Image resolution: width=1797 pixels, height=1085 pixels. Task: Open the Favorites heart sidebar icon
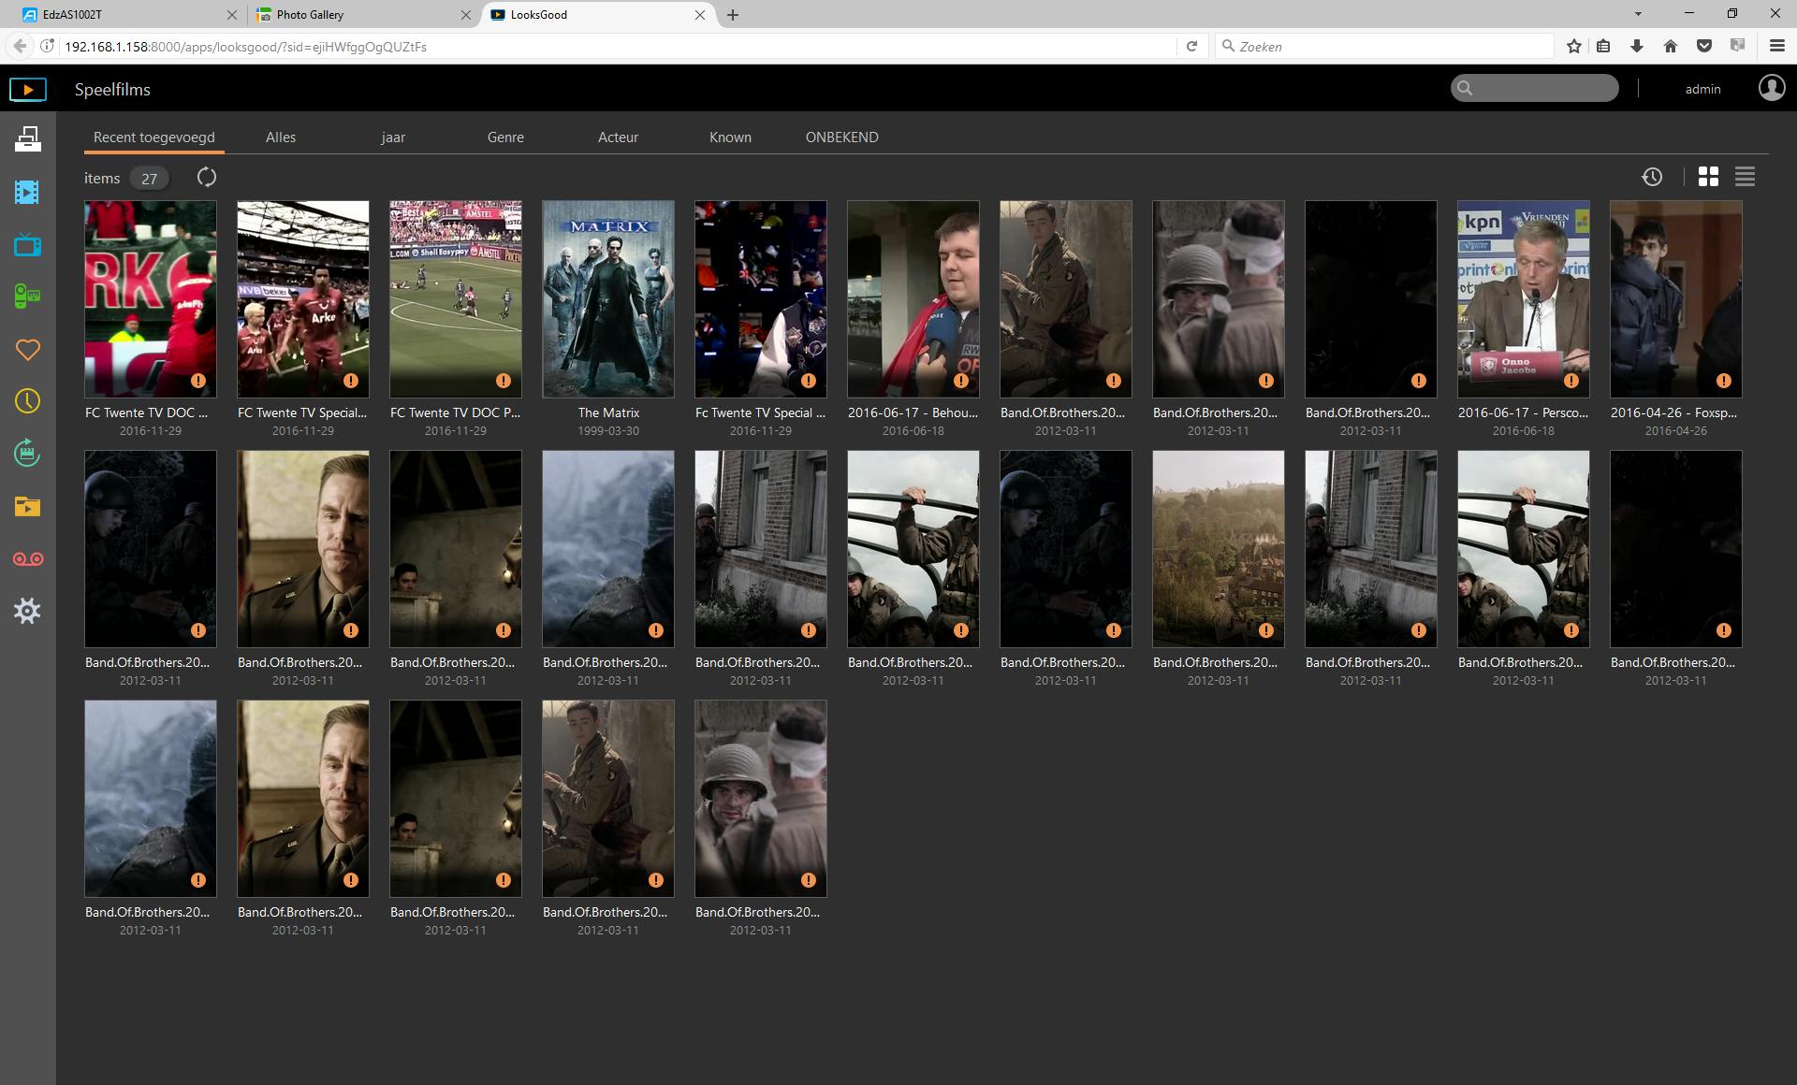point(27,350)
